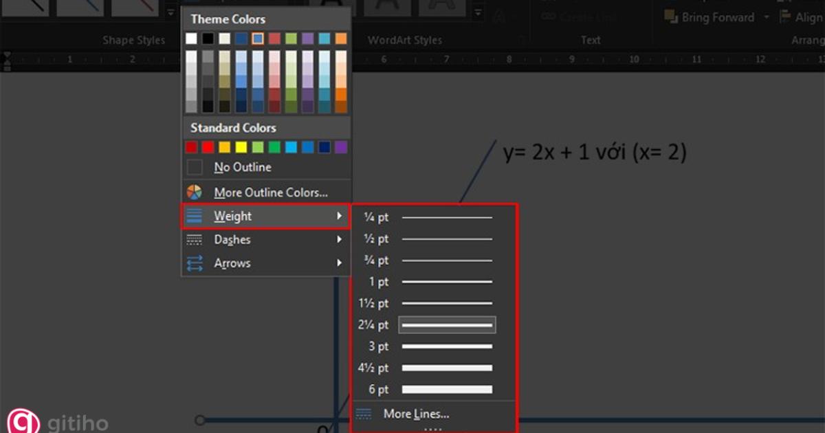
Task: Expand the Shape Styles gallery arrow
Action: 171,11
